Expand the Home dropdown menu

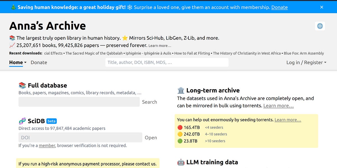(24, 63)
